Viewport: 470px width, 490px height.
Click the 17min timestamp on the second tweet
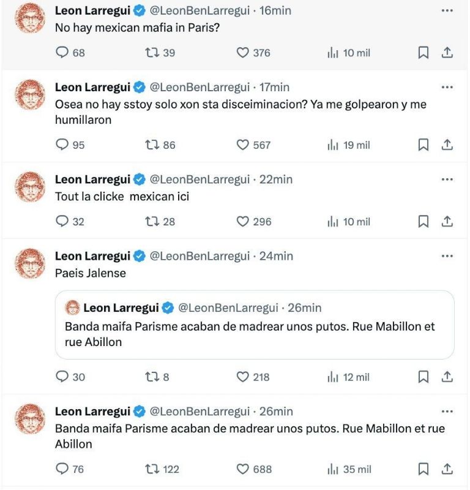[275, 88]
